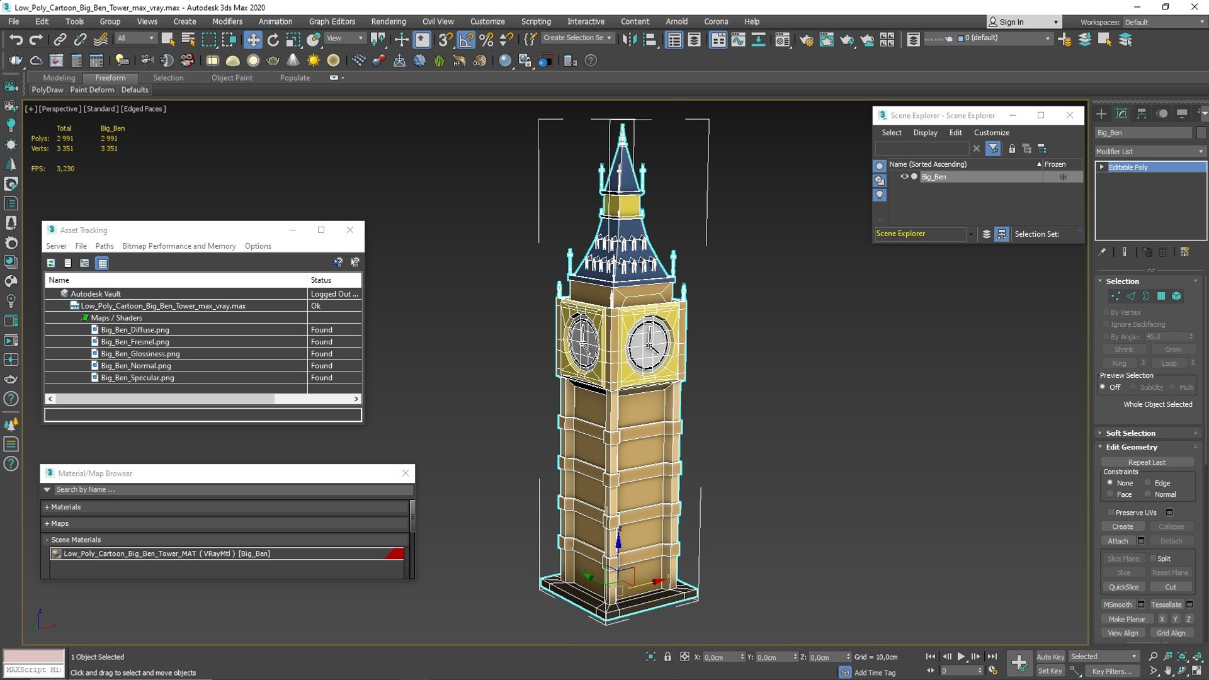The width and height of the screenshot is (1209, 680).
Task: Activate the Select and Move tool
Action: [253, 40]
